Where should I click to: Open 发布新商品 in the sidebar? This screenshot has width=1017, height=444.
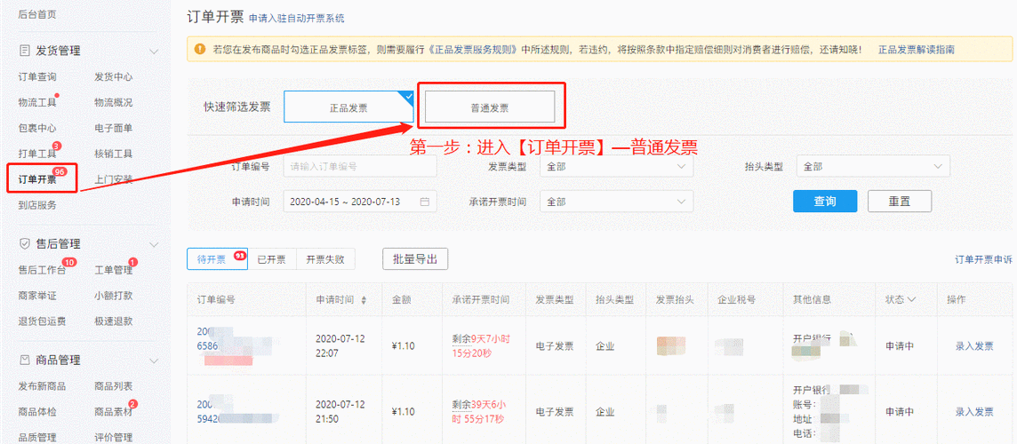(42, 385)
